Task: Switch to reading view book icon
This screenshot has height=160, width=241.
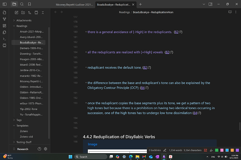Action: (x=230, y=12)
